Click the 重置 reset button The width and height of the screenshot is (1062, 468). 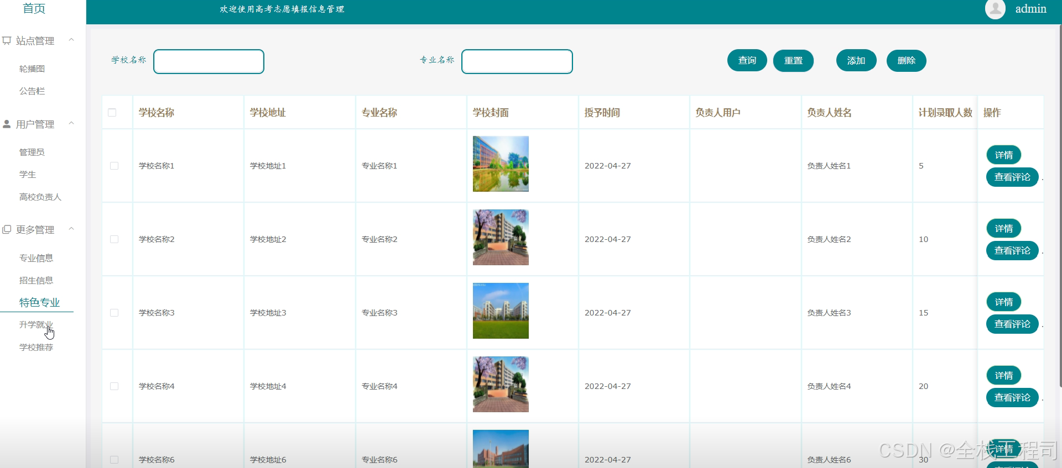click(x=793, y=60)
